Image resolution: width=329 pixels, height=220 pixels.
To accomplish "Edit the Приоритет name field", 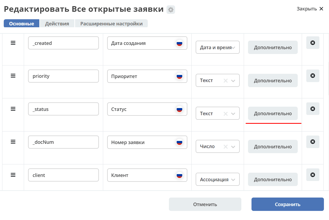I will coord(147,76).
